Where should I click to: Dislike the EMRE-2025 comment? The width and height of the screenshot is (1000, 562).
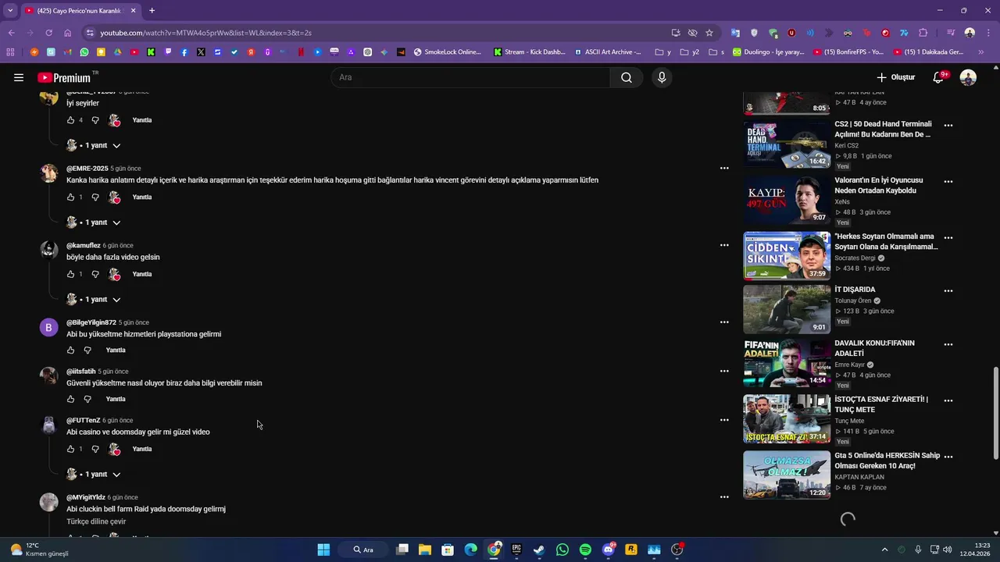click(x=95, y=197)
